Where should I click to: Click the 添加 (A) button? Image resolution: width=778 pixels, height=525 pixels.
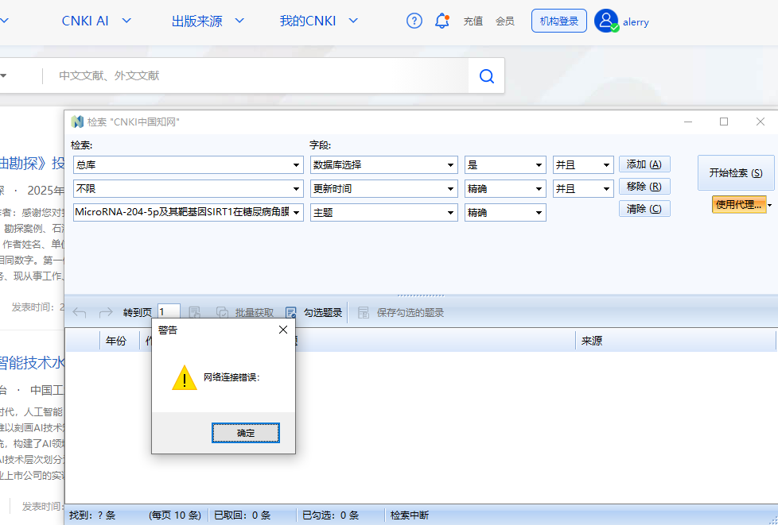pos(644,164)
